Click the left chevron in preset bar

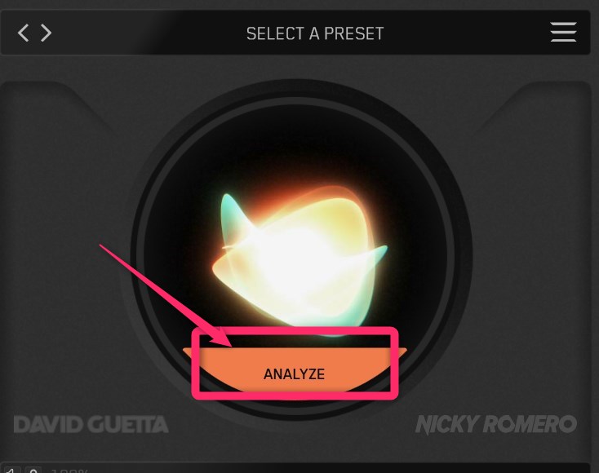[23, 33]
